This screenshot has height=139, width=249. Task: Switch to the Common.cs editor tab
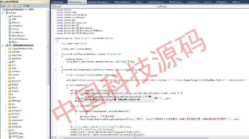pos(193,2)
